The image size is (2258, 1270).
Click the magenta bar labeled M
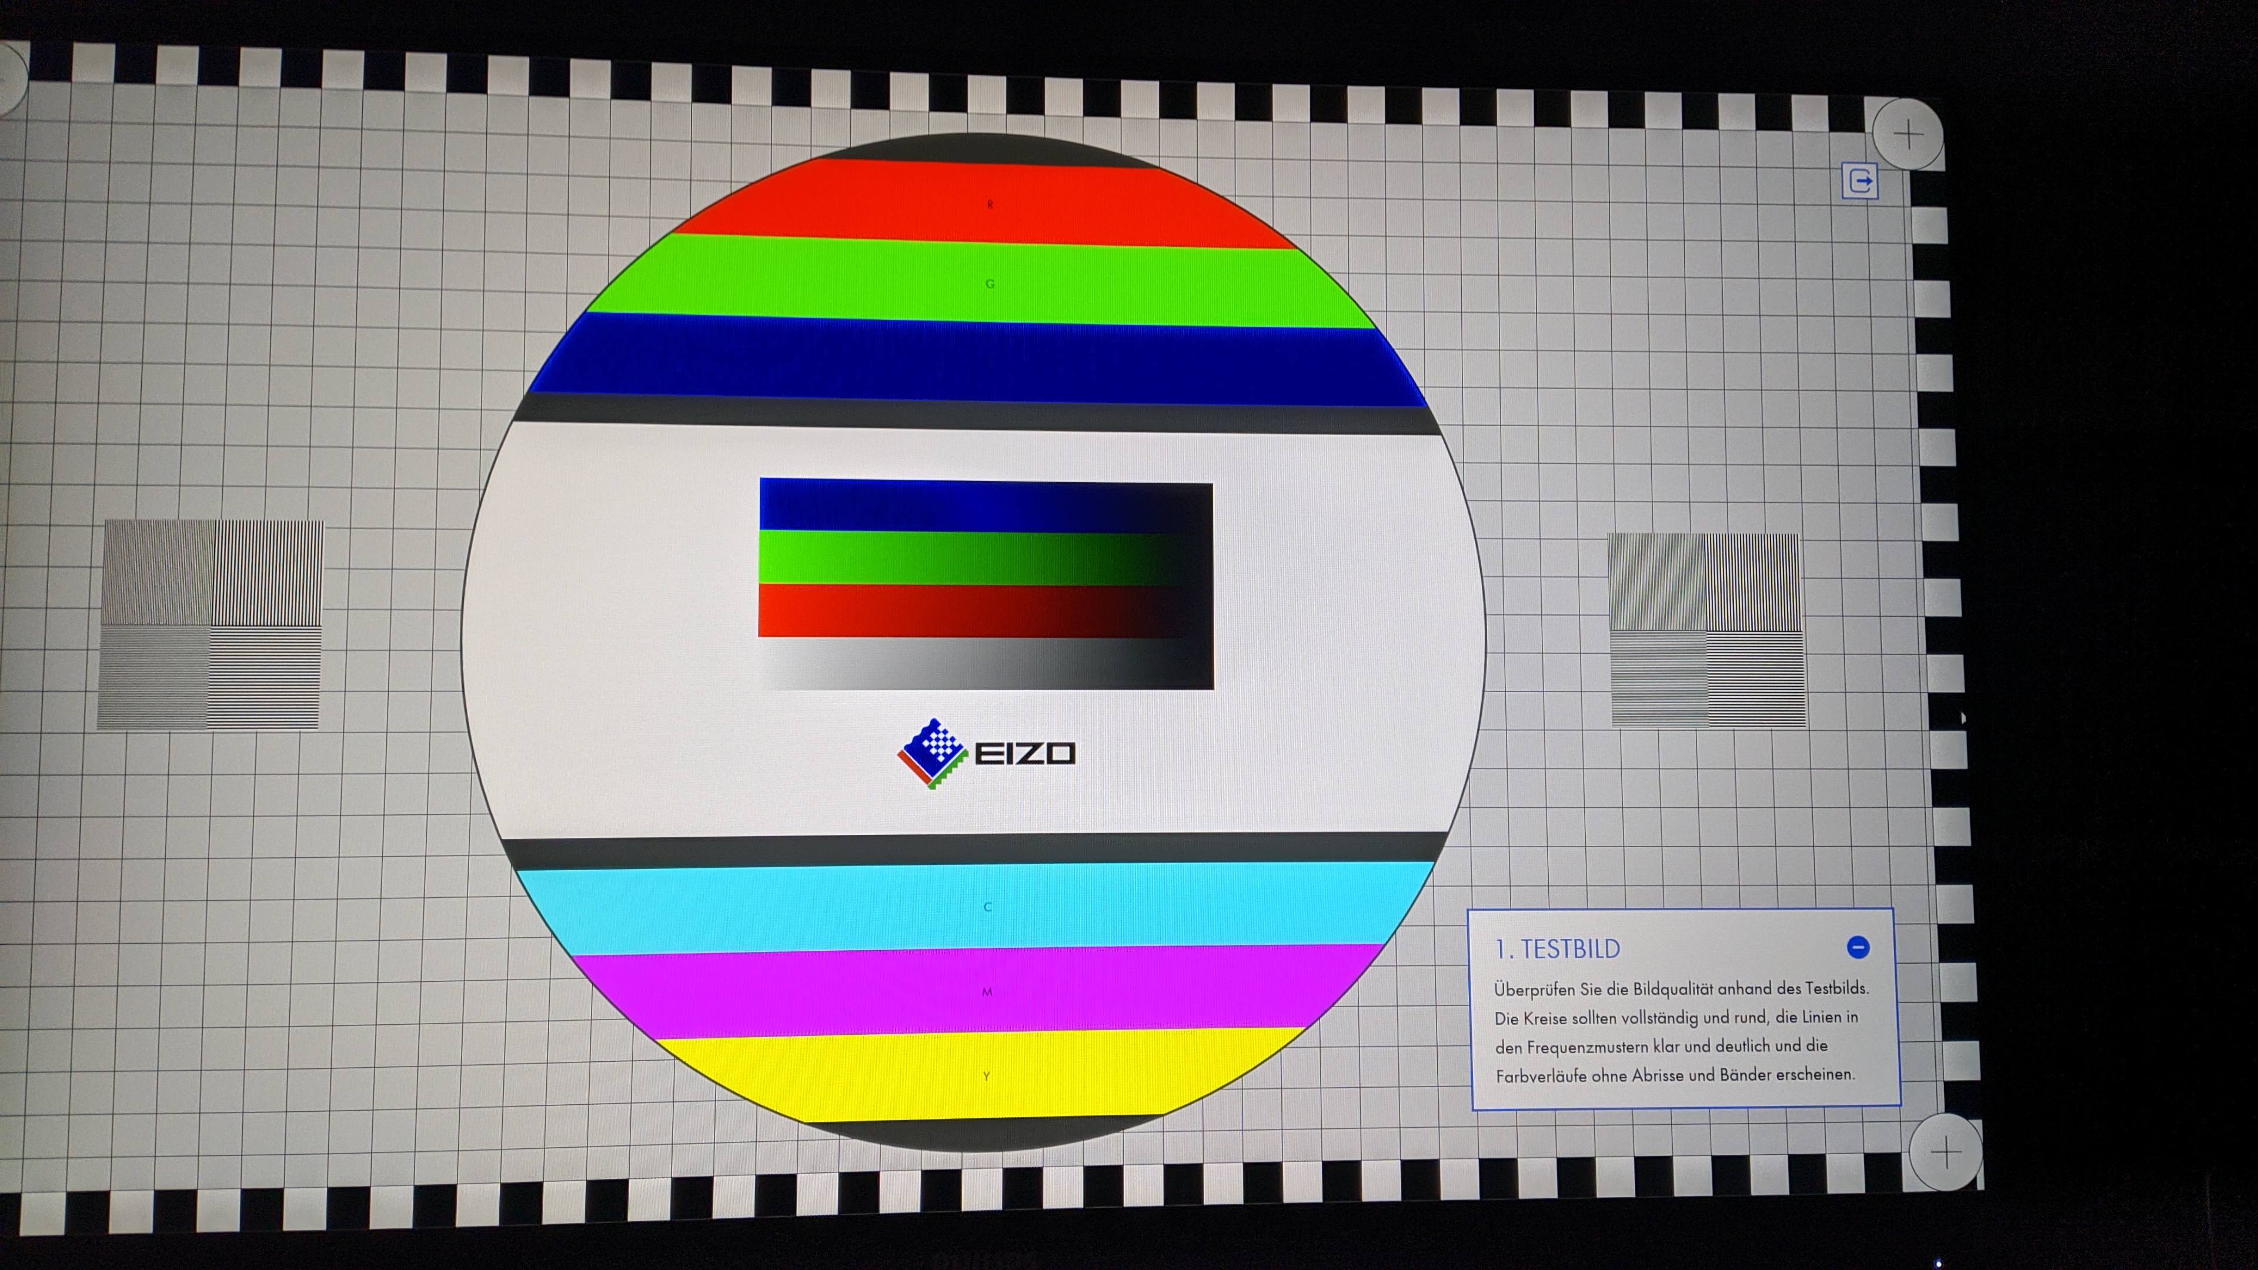987,991
